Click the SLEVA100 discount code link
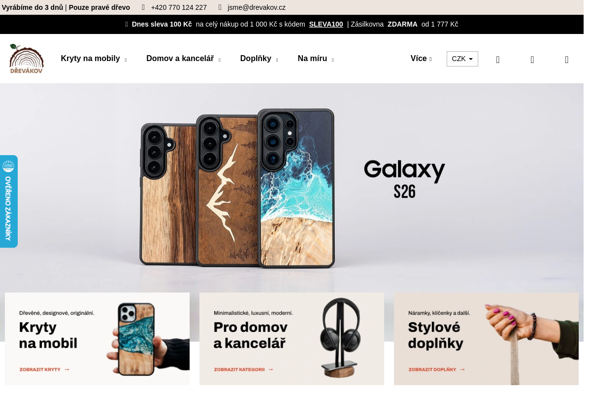This screenshot has width=591, height=394. click(x=326, y=24)
